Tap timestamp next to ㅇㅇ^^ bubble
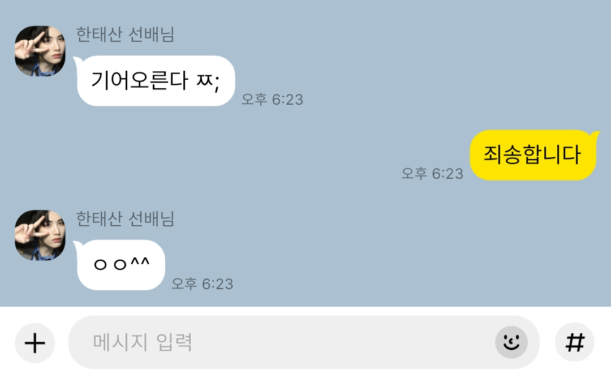Screen dimensions: 611x374 (x=203, y=283)
